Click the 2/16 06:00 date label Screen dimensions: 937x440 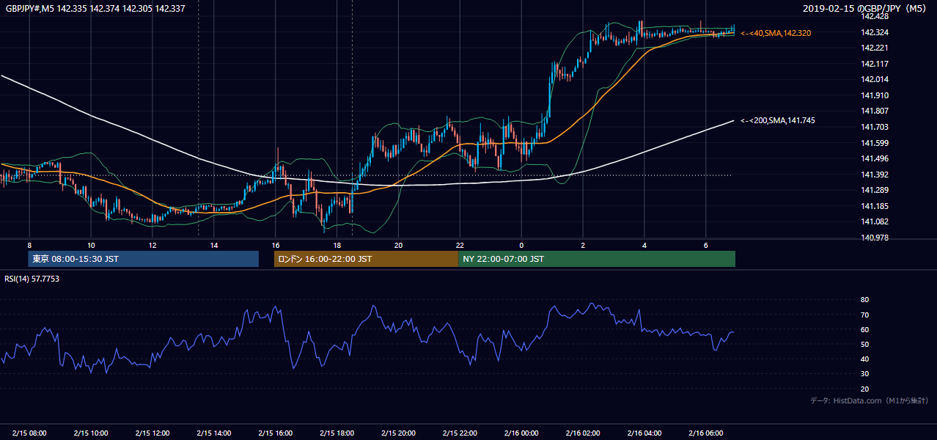pos(706,433)
